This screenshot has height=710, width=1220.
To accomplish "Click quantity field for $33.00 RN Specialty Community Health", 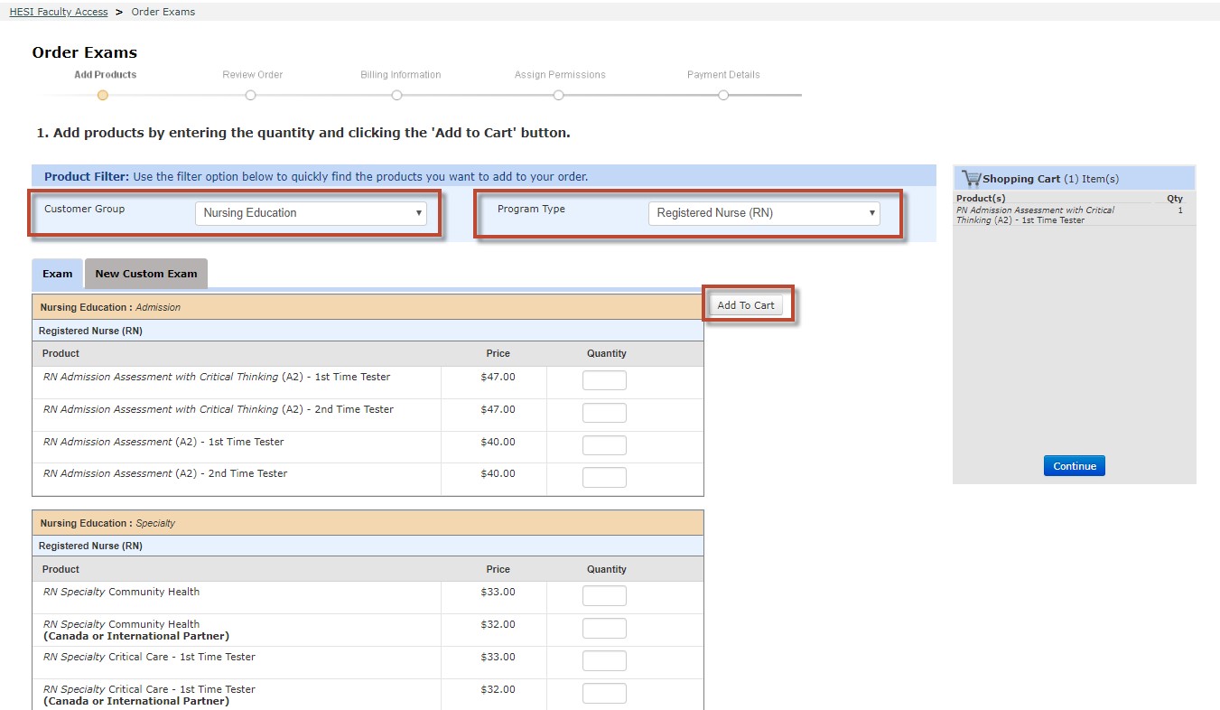I will 604,595.
